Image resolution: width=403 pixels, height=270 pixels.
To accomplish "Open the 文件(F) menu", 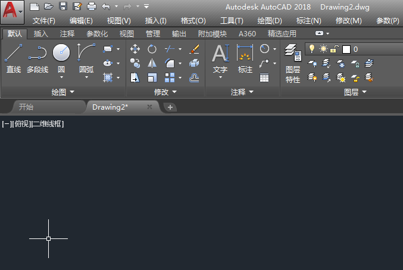I will coord(43,21).
